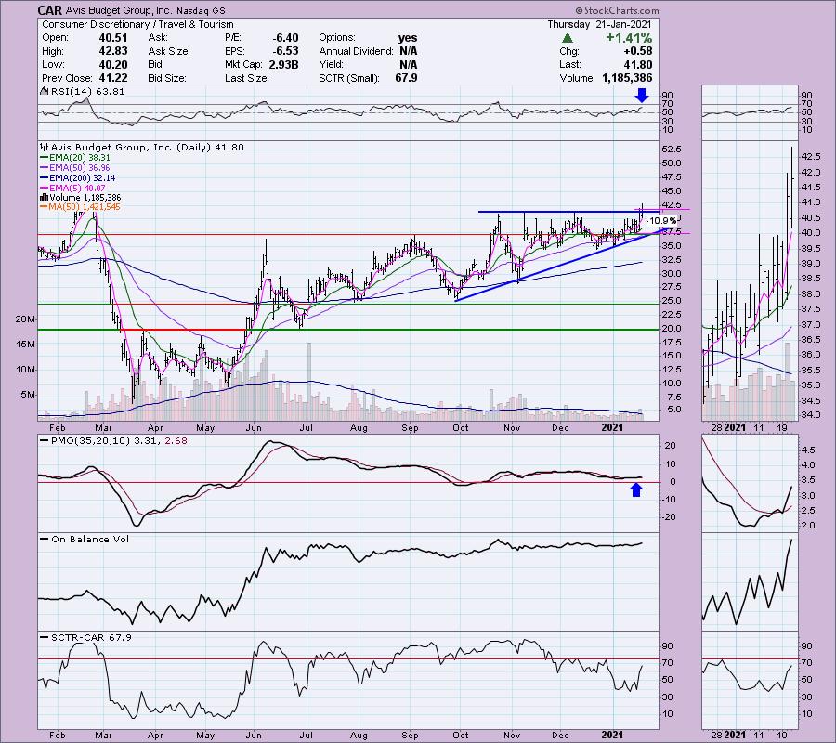Viewport: 836px width, 743px height.
Task: Click the -10.9% annotation label on price chart
Action: [x=663, y=221]
